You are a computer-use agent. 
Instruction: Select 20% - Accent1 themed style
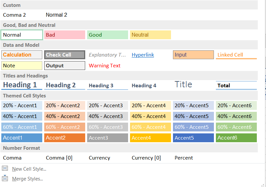(x=22, y=106)
